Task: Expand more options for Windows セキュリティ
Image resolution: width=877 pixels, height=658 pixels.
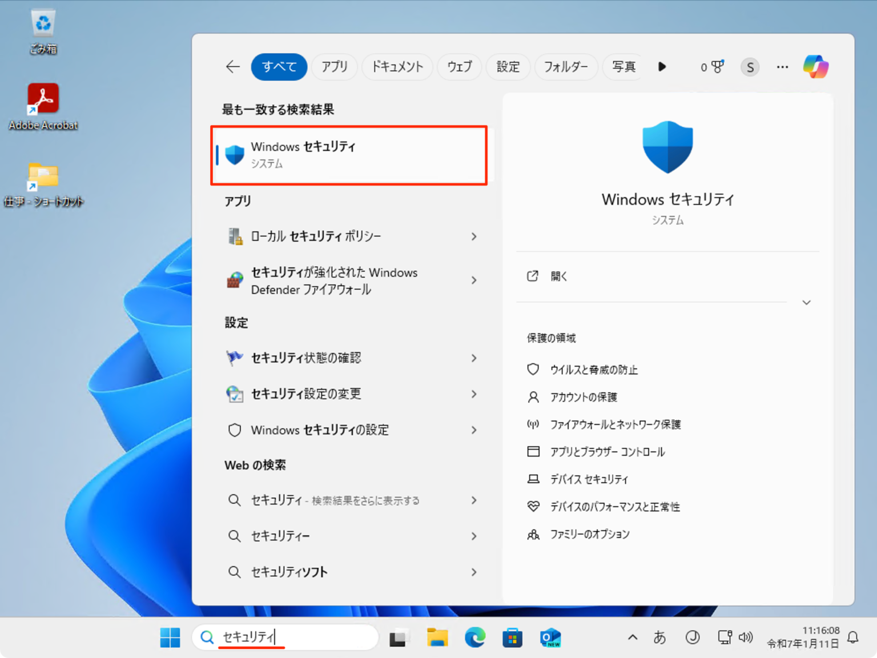Action: 806,302
